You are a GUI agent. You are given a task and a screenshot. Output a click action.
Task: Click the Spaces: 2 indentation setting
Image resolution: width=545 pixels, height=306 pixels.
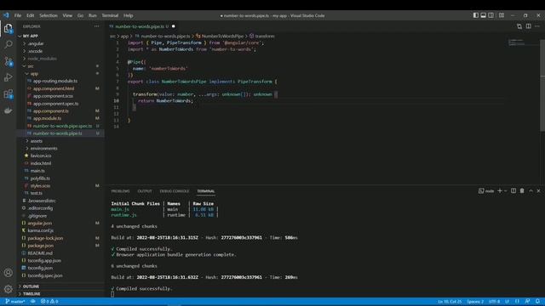pos(475,302)
